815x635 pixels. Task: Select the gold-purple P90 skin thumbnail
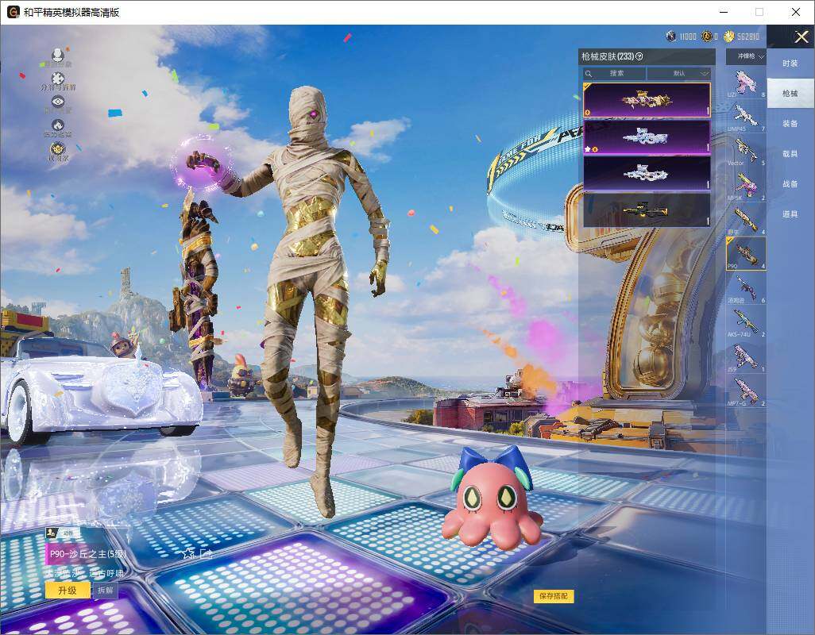click(647, 100)
